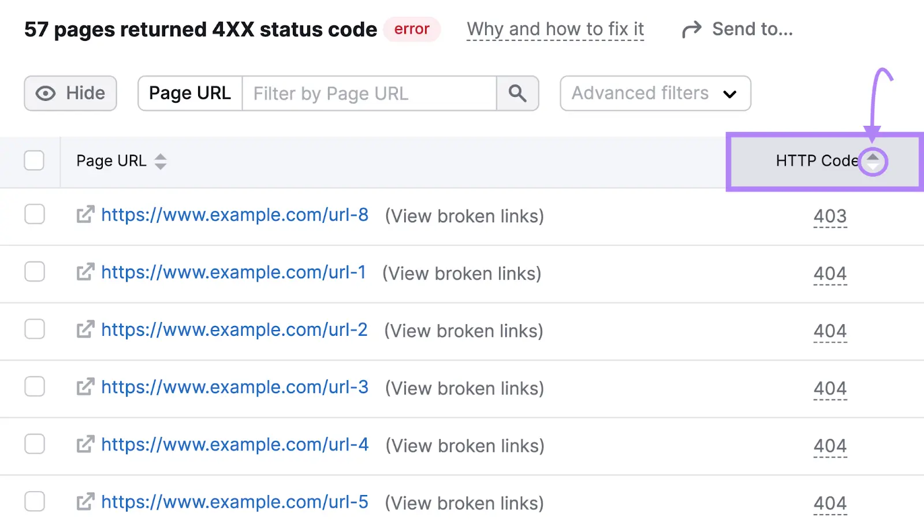924x532 pixels.
Task: Expand the Advanced filters dropdown
Action: [x=655, y=93]
